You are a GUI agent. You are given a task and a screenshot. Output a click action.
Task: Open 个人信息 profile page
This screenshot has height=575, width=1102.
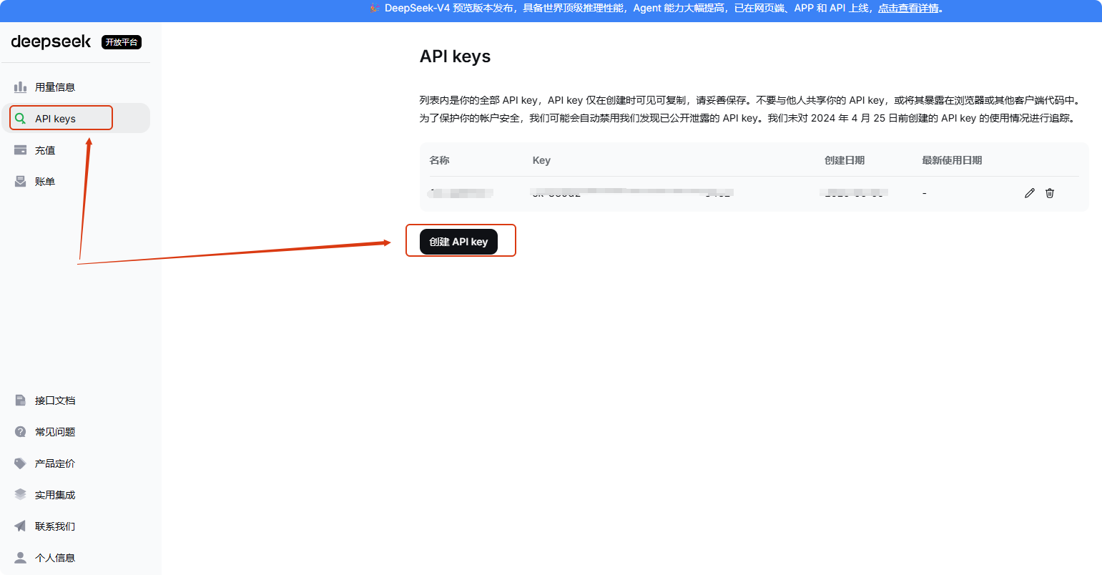click(x=76, y=557)
